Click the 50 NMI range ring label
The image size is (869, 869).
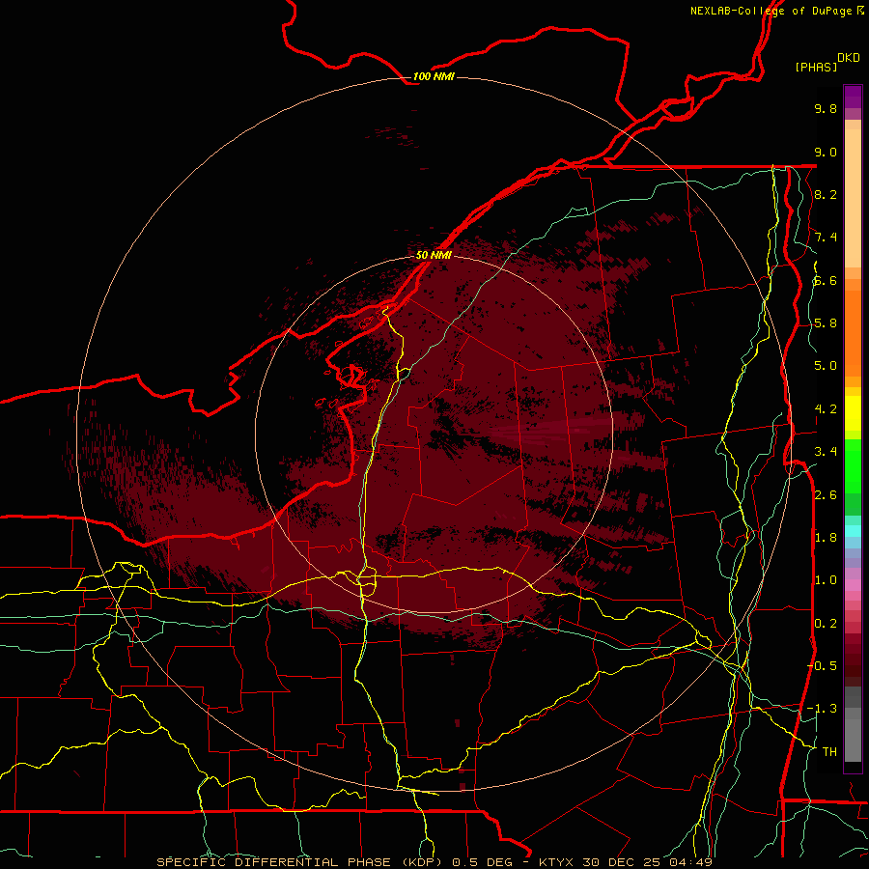[434, 255]
